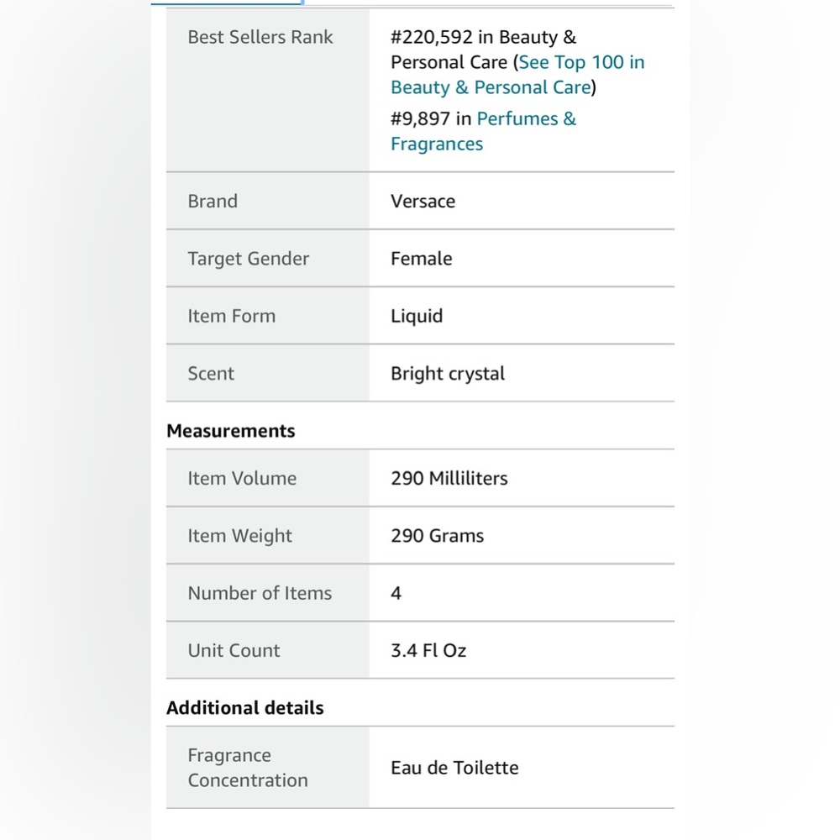Select the Bright crystal scent value
Screen dimensions: 840x840
448,374
